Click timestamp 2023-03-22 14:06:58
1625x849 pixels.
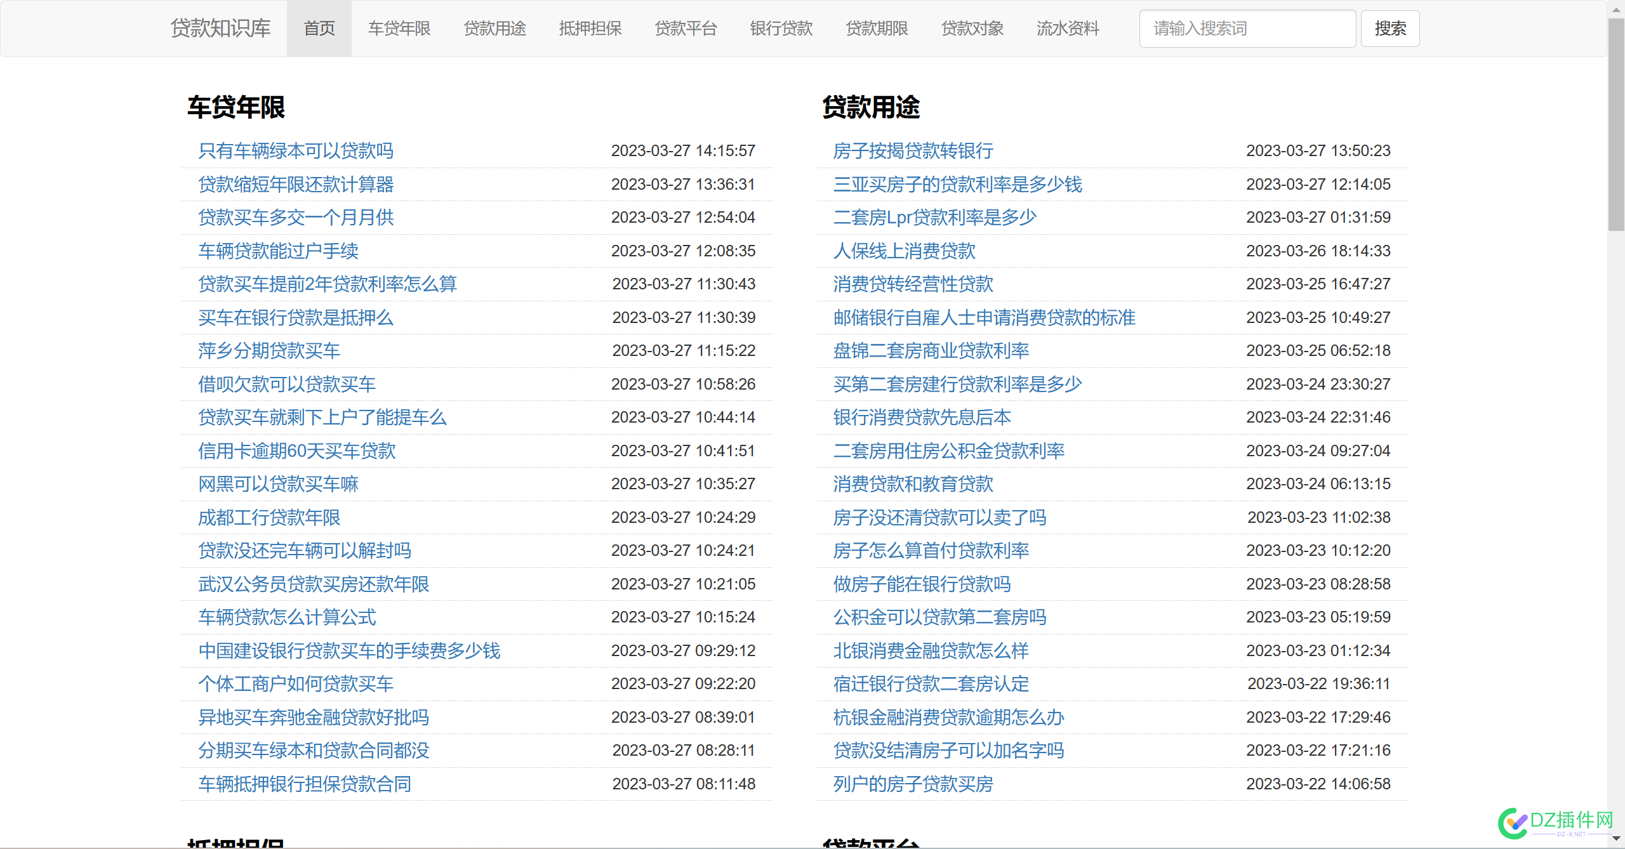click(1318, 784)
